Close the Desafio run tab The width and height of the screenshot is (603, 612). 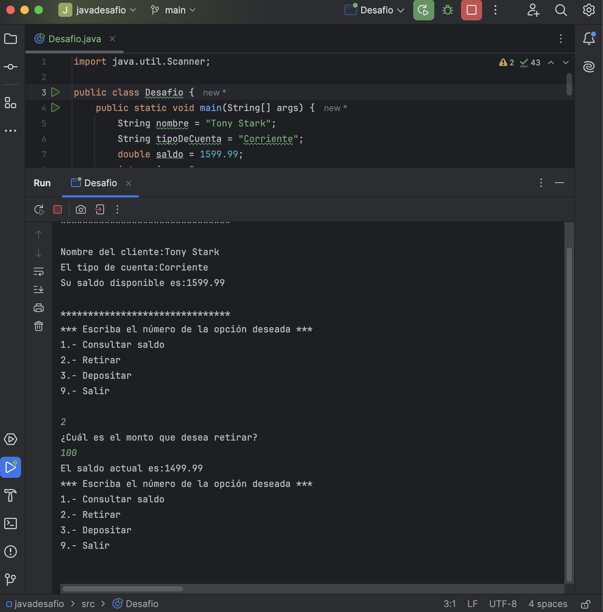point(129,183)
